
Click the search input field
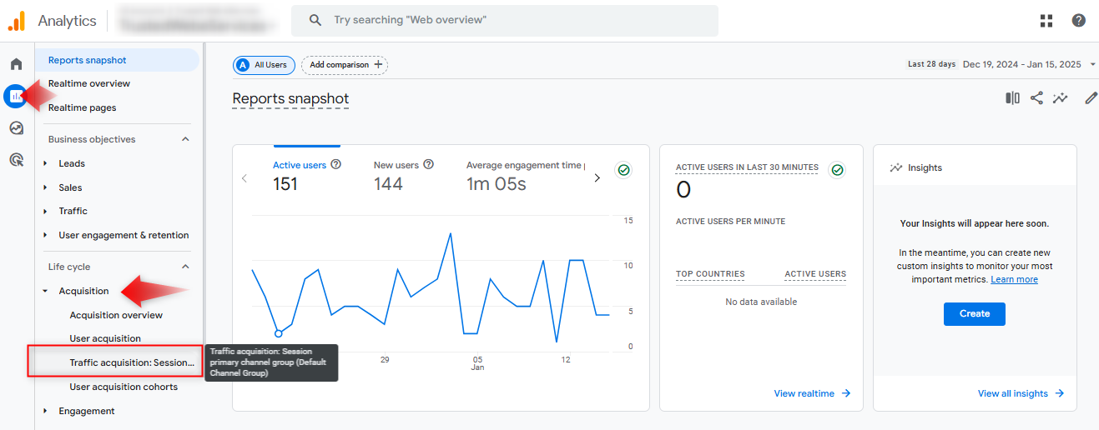504,20
